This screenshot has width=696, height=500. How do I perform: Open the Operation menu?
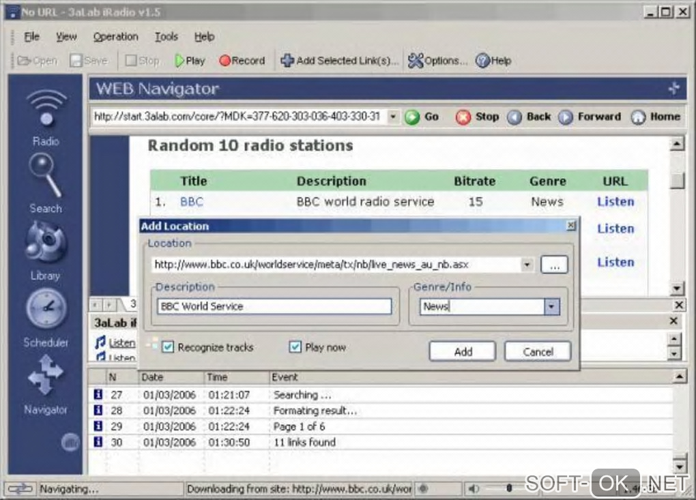(115, 37)
